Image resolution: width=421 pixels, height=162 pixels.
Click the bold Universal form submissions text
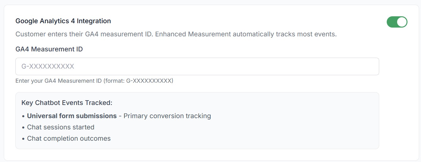(72, 116)
